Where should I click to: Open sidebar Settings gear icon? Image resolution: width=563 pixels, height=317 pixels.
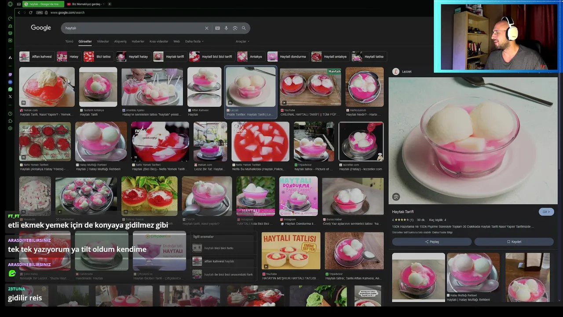pyautogui.click(x=10, y=128)
